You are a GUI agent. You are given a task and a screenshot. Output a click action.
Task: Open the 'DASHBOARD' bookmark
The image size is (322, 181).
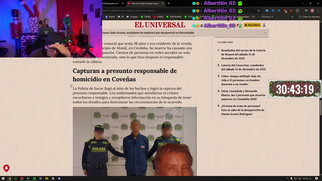[174, 17]
